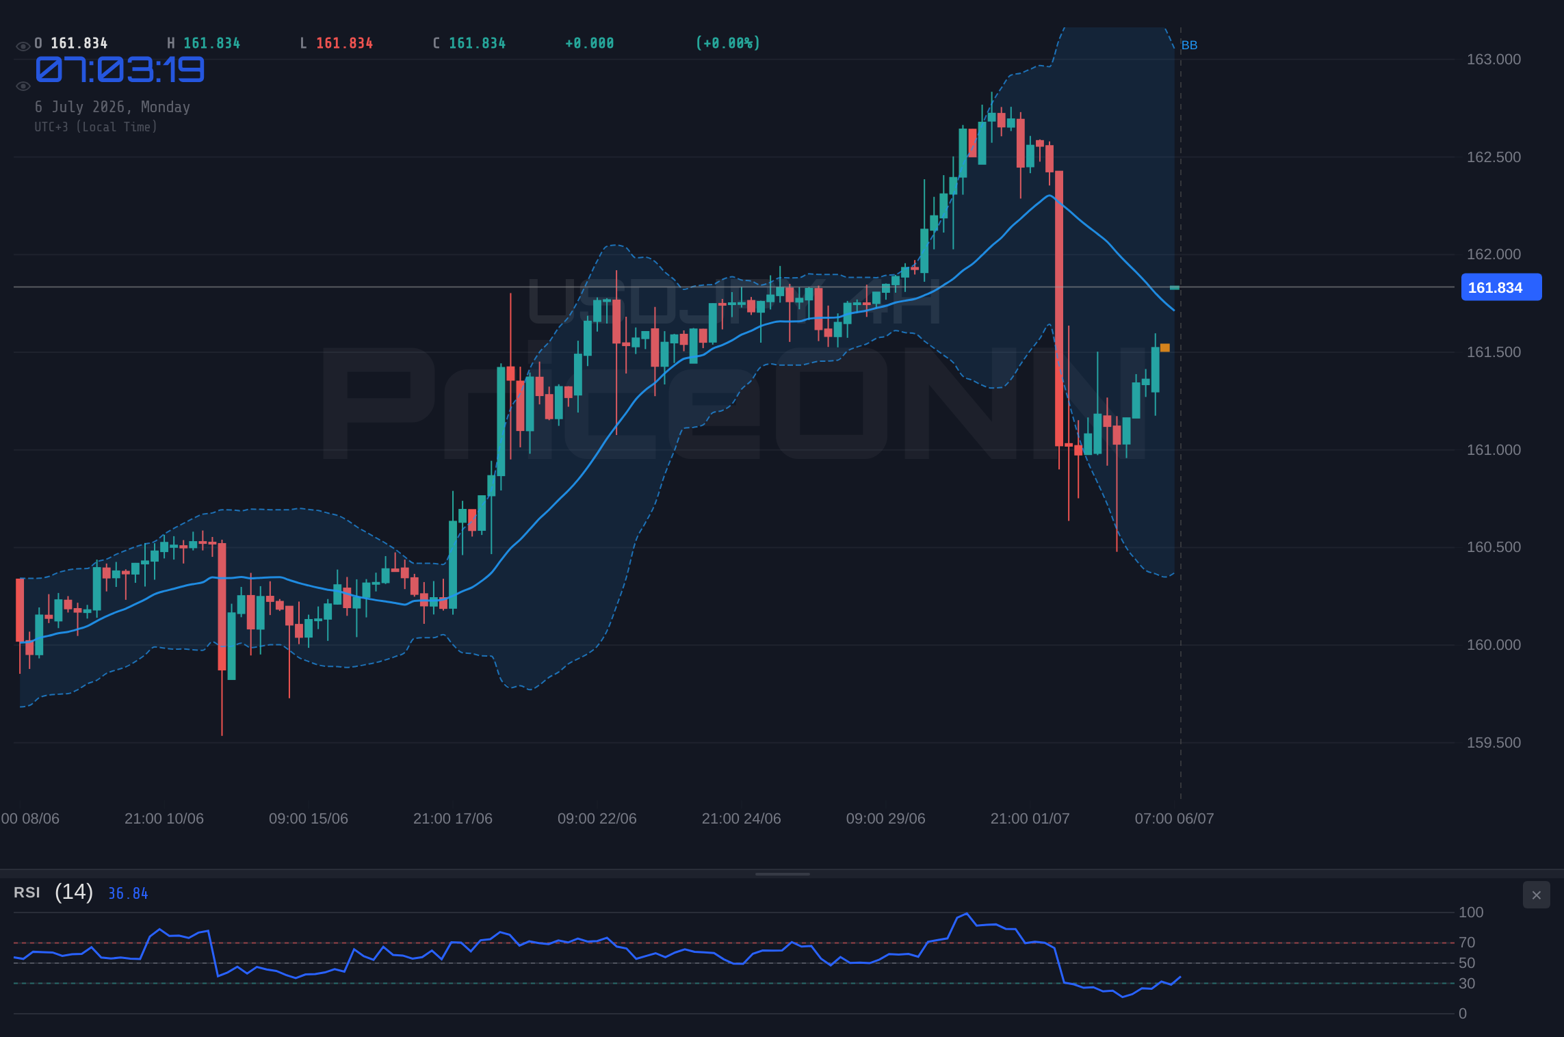Click the RSI 70 level label
The image size is (1564, 1037).
point(1467,943)
